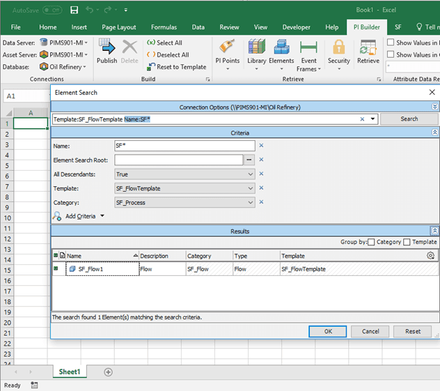Open the Event Frames icon
Viewport: 440px width, 391px height.
click(308, 47)
